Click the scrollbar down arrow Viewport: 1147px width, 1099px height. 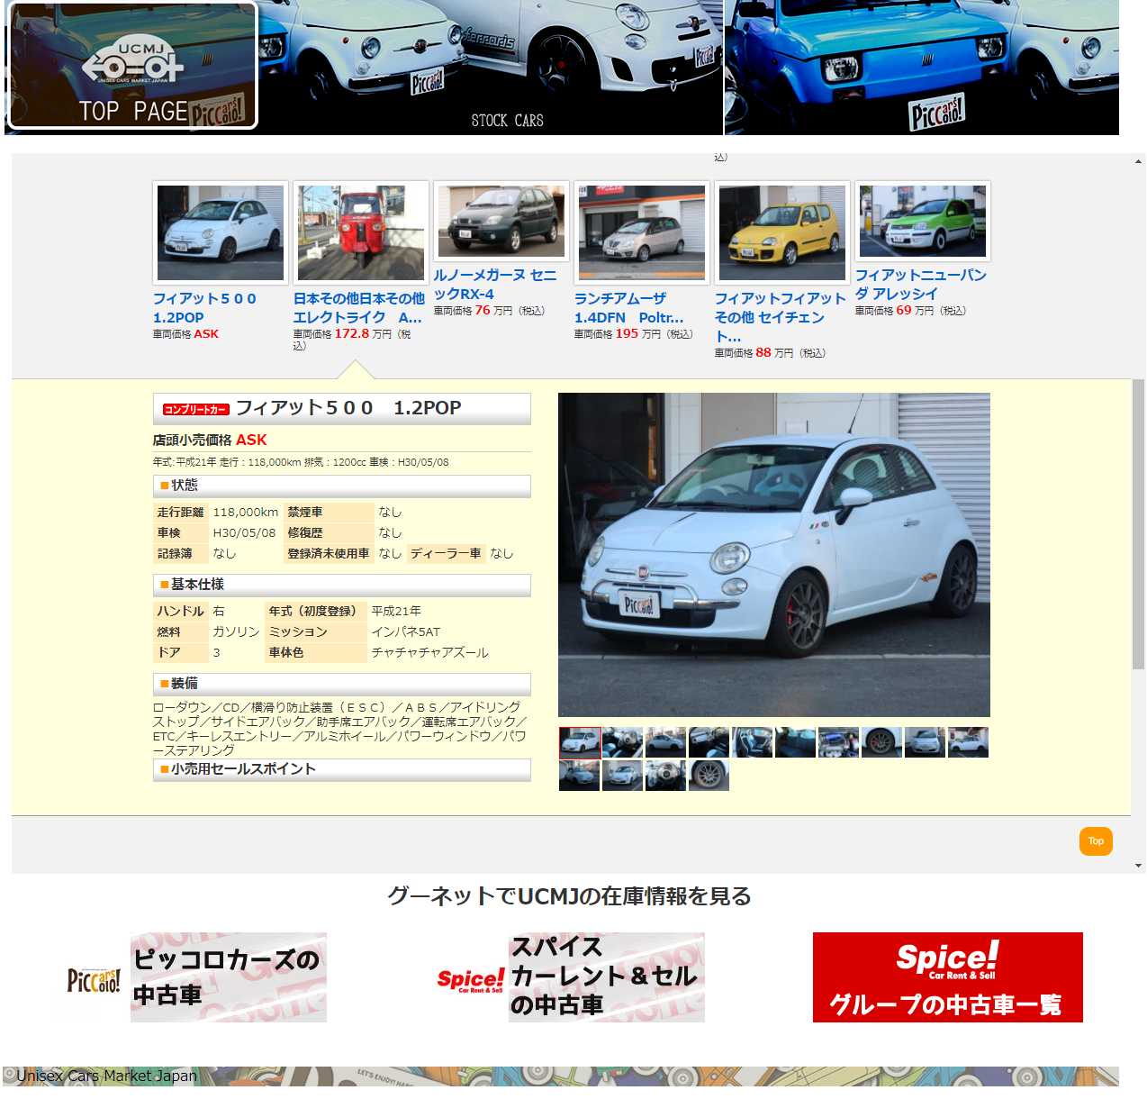tap(1139, 866)
